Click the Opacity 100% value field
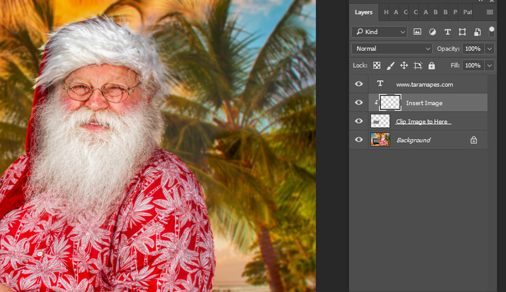This screenshot has width=506, height=292. pos(473,49)
